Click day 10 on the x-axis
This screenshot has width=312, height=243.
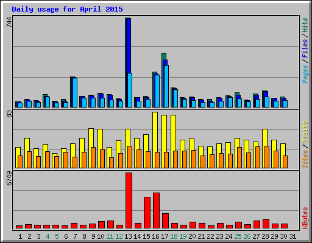(101, 236)
